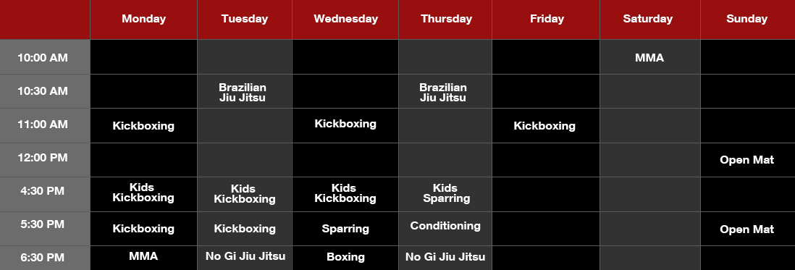Screen dimensions: 795x270
Task: Click Sunday 12:00 PM Open Mat
Action: 748,160
